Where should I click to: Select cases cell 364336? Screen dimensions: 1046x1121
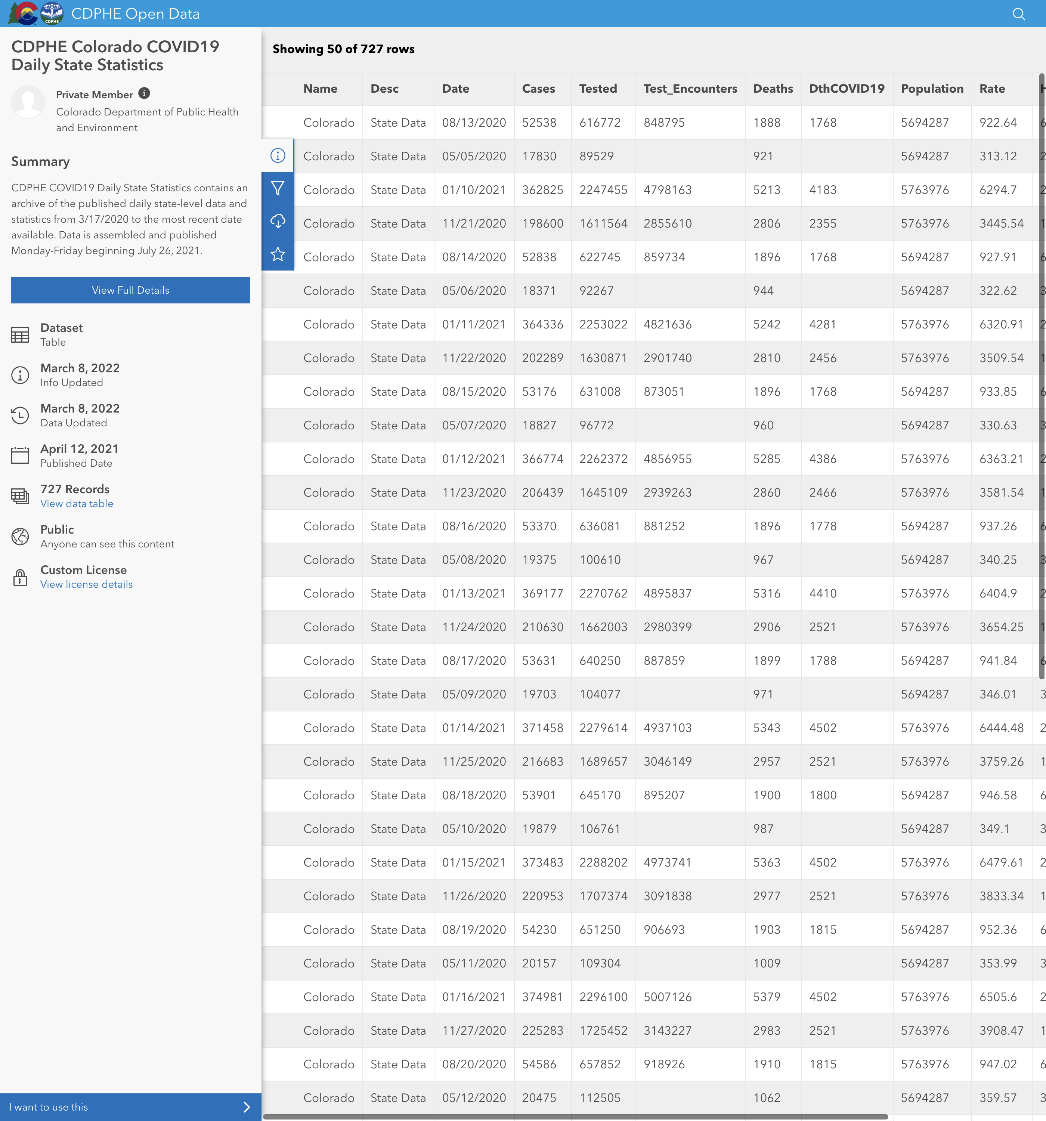(542, 324)
